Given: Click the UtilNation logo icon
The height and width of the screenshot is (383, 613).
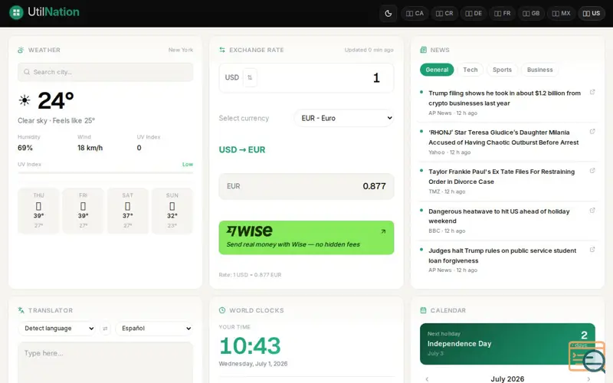Looking at the screenshot, I should pos(16,12).
